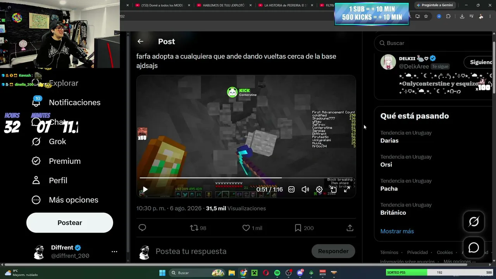
Task: Open Minecraft creeper icon on the taskbar
Action: tap(254, 273)
